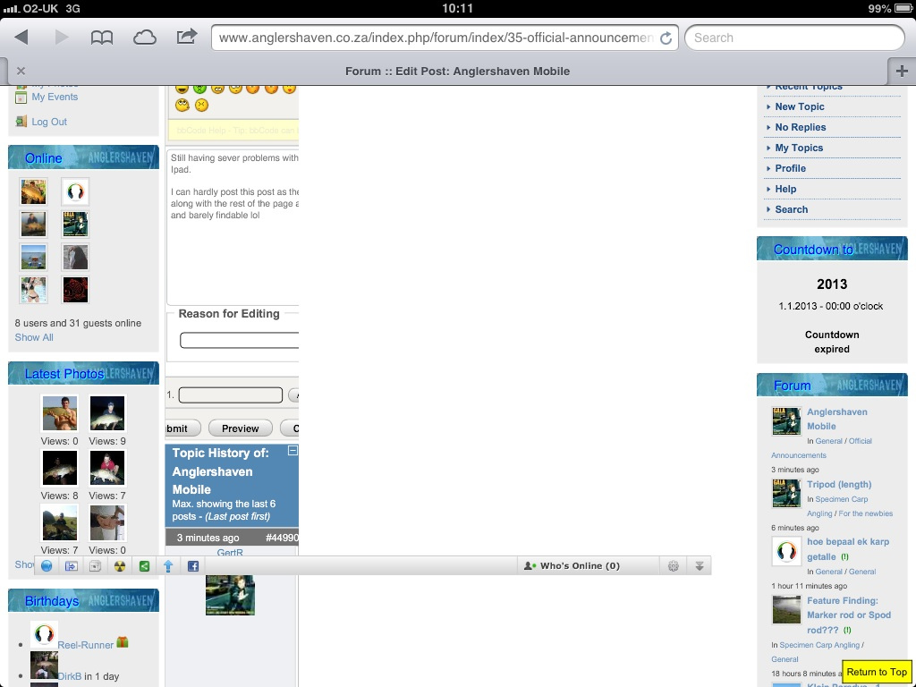Viewport: 916px width, 687px height.
Task: Click Return to Top button
Action: click(877, 672)
